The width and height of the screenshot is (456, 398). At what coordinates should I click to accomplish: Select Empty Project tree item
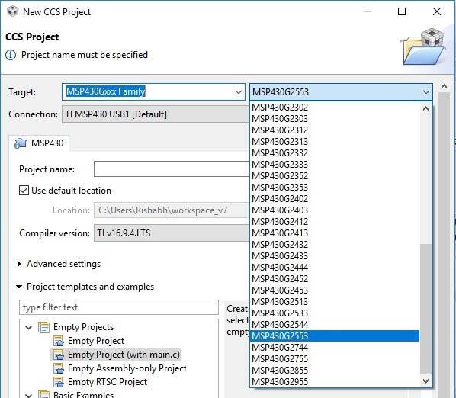coord(96,341)
